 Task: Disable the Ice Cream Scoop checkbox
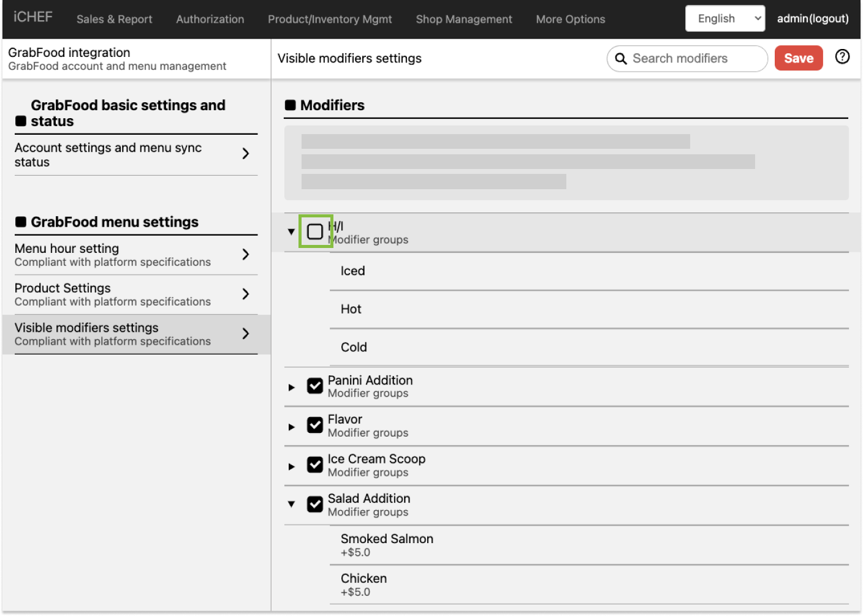click(315, 465)
